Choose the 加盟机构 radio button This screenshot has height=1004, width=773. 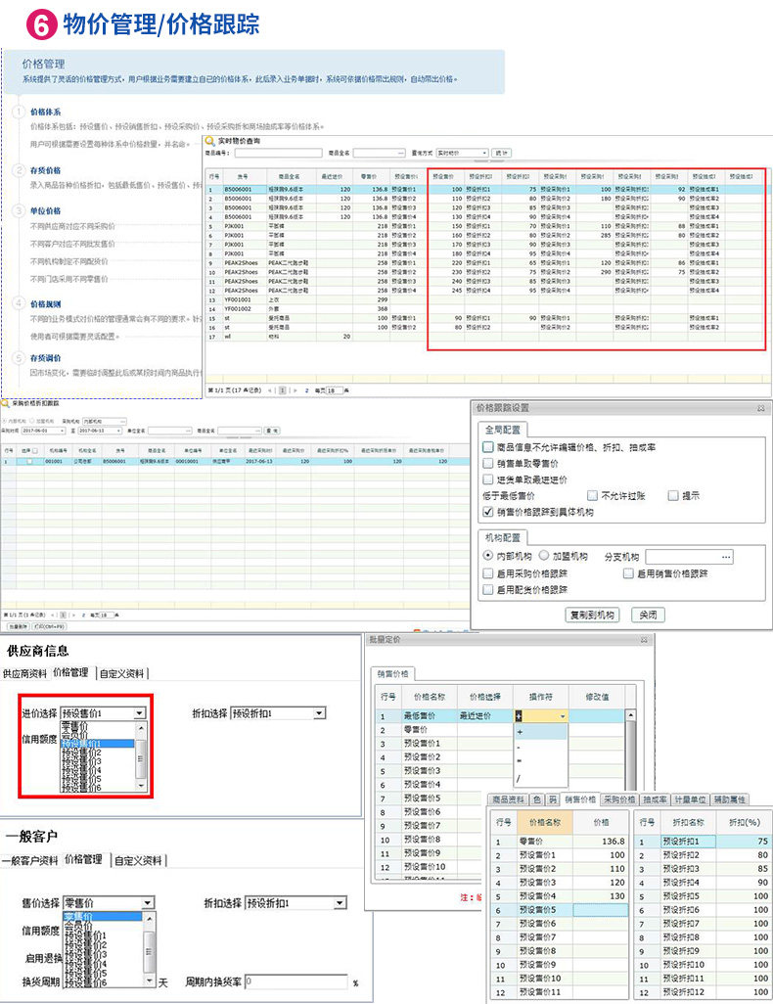click(544, 556)
